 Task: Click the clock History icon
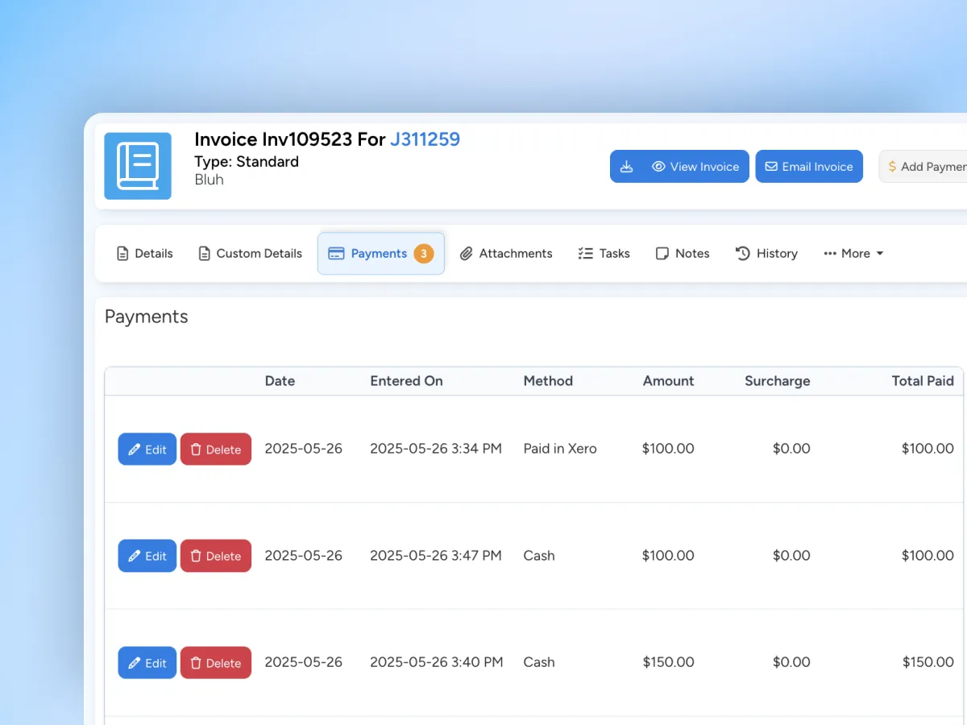coord(743,254)
